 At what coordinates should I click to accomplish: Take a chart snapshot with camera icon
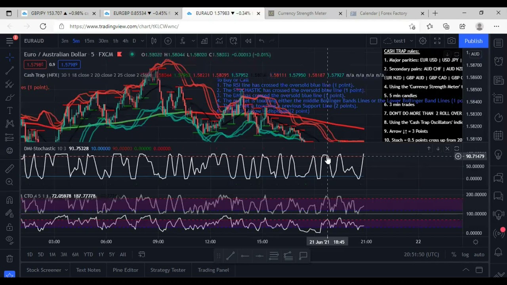(452, 41)
